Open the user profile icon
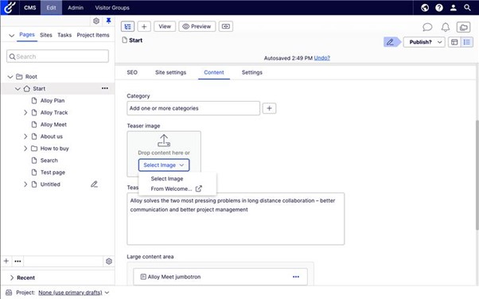Image resolution: width=479 pixels, height=299 pixels. (x=454, y=8)
